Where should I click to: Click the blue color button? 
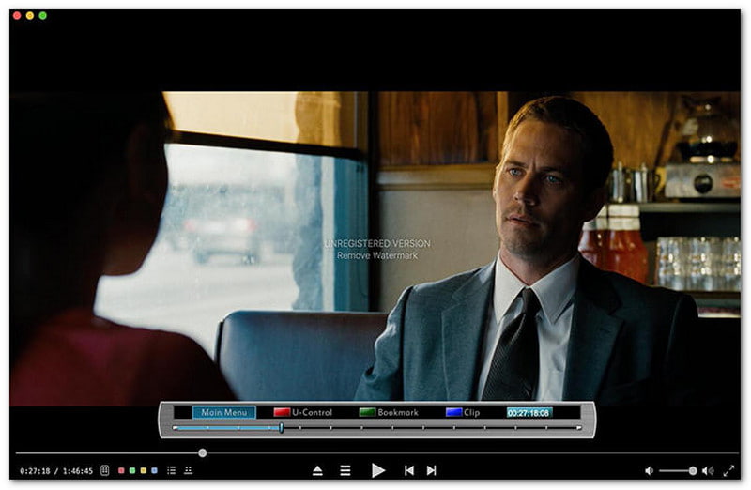pyautogui.click(x=155, y=470)
